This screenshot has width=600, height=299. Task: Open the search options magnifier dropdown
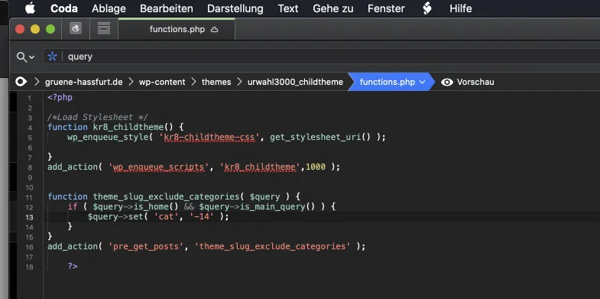[26, 57]
